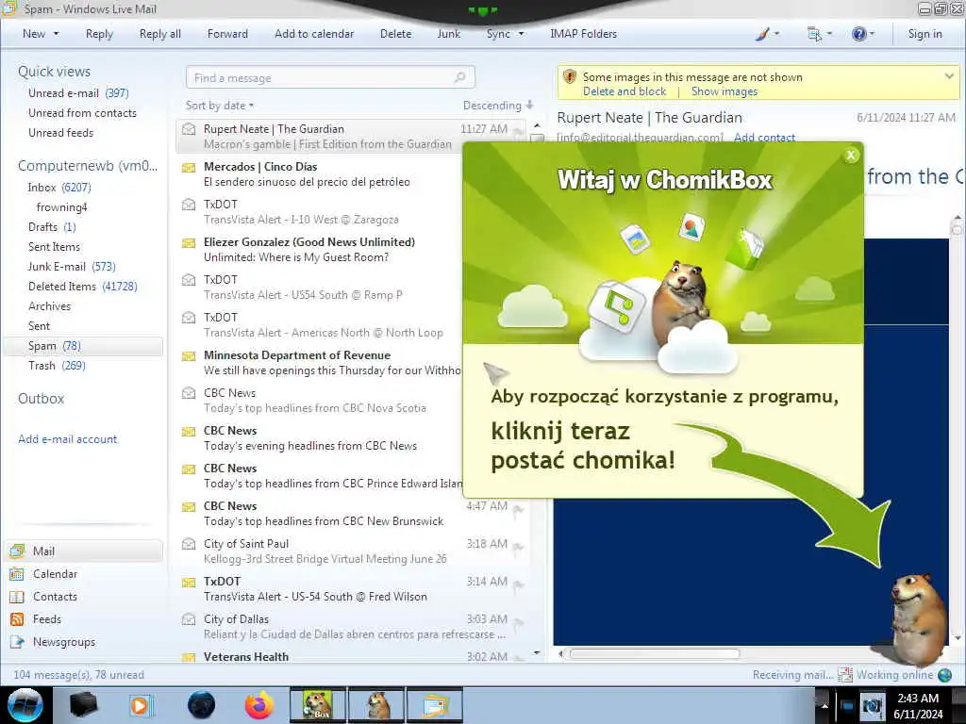Select Unread feeds quick view
The width and height of the screenshot is (966, 724).
60,132
